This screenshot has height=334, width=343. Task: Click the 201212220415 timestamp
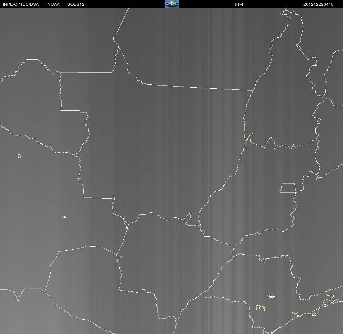318,4
